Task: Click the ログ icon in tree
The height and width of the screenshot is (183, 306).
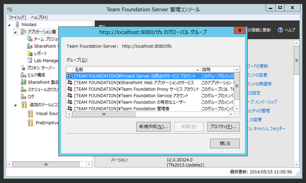Action: [23, 96]
